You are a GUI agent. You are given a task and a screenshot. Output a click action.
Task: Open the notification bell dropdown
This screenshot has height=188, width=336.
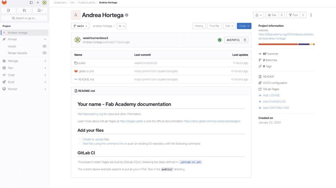click(x=258, y=15)
